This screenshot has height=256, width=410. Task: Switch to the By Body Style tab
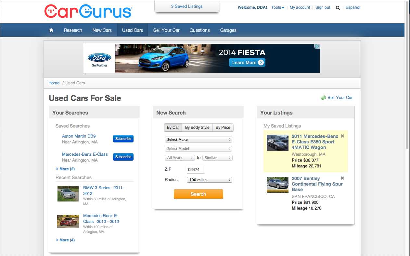pos(197,128)
